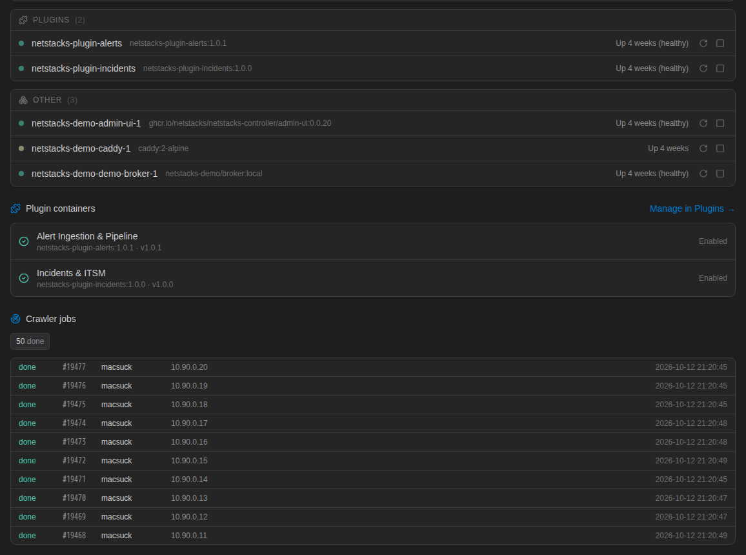Select the netstacks-plugin-incidents checkbox
The height and width of the screenshot is (555, 746).
pos(720,68)
